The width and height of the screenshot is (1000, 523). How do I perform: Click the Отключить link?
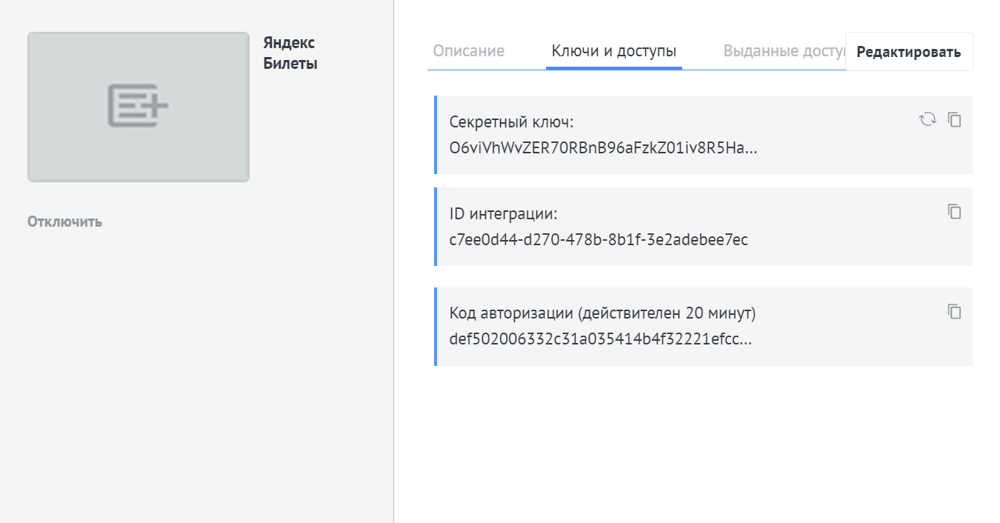click(x=64, y=221)
